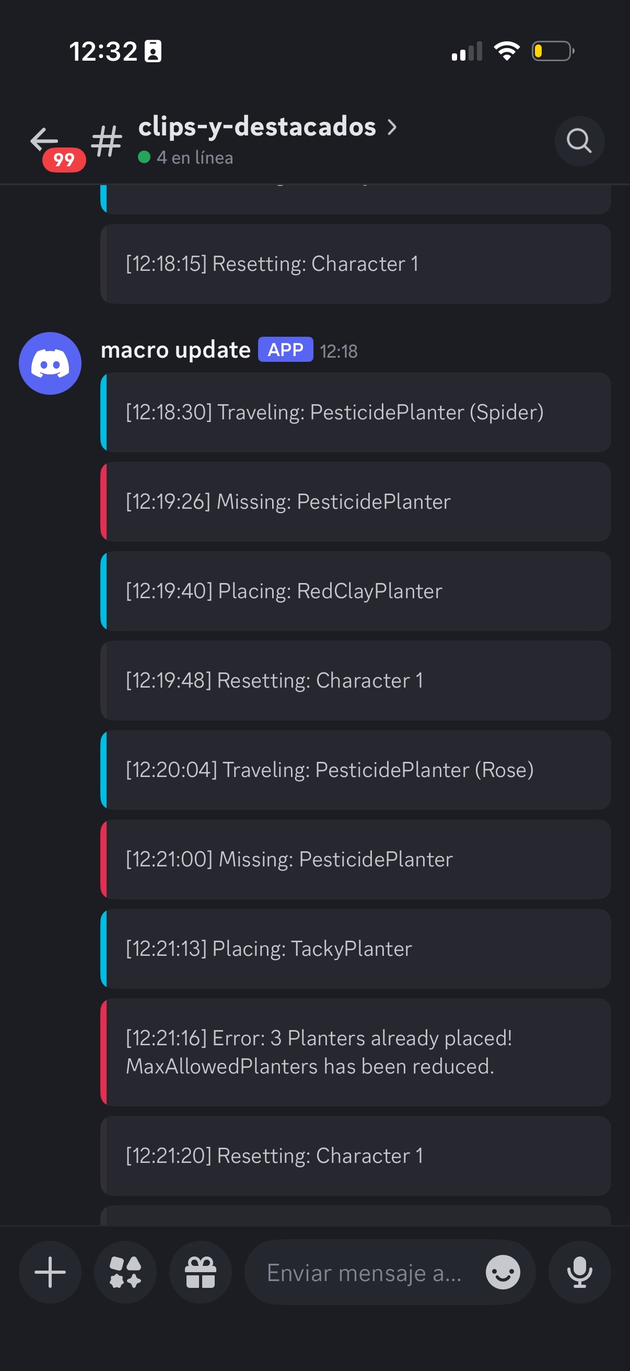Viewport: 630px width, 1371px height.
Task: Tap the Placing RedClayPlanter message
Action: coord(355,591)
